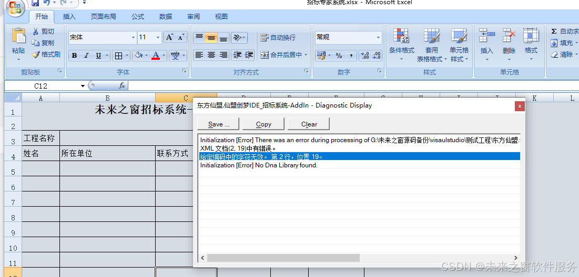Expand the alignment group dialog launcher
The image size is (579, 277).
pyautogui.click(x=306, y=71)
